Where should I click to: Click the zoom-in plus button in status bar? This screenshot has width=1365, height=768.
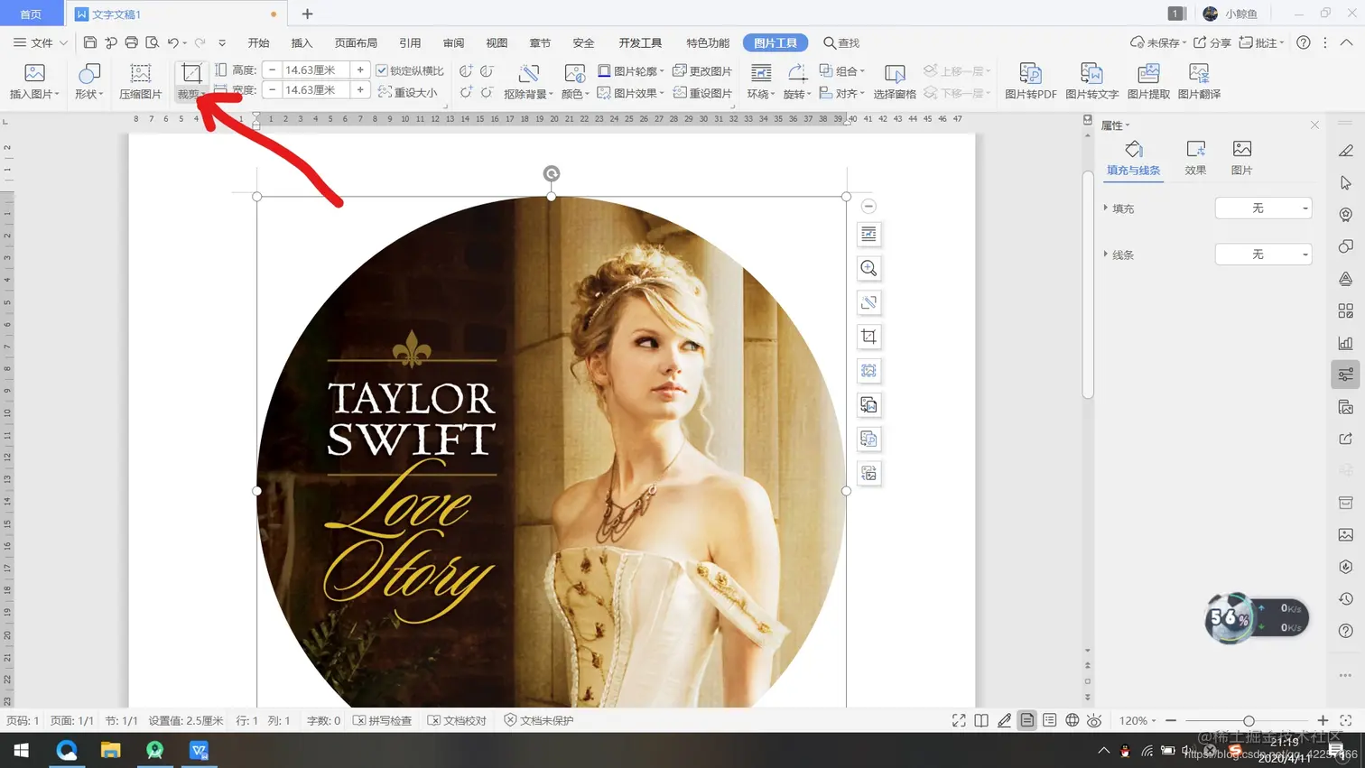(x=1323, y=720)
